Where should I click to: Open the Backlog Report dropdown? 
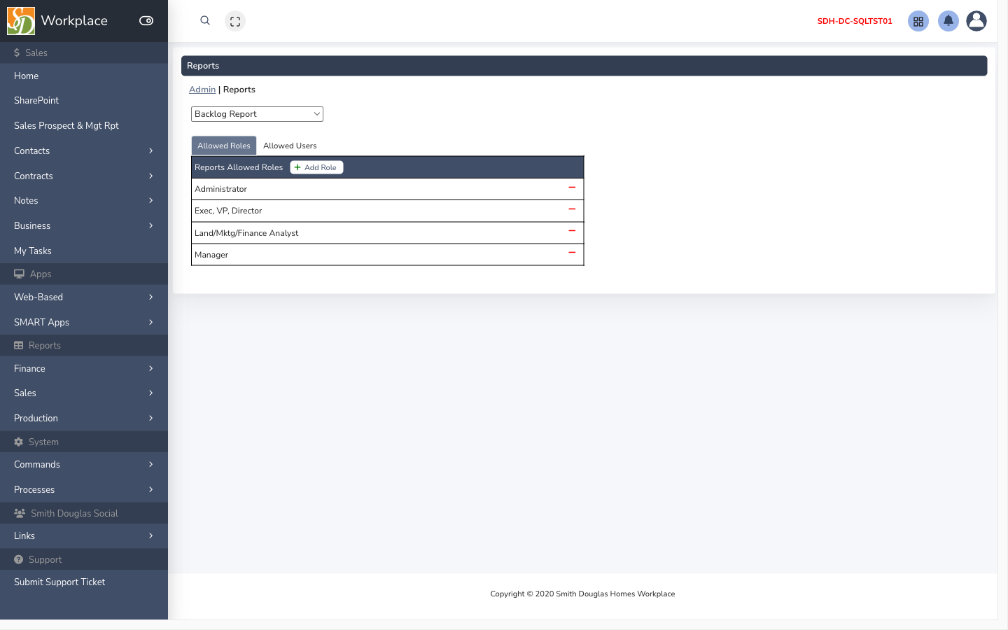[x=257, y=114]
